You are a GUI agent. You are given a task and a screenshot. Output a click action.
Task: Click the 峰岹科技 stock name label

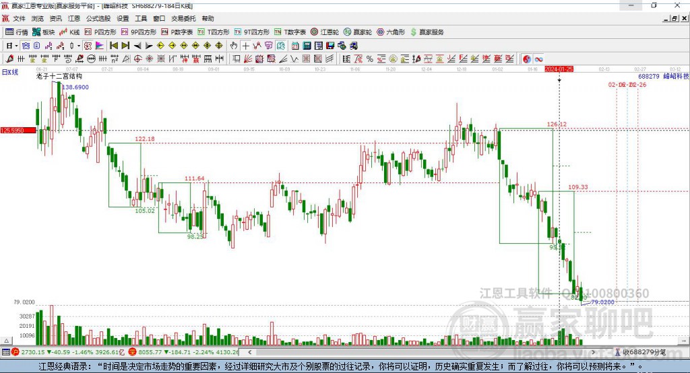pyautogui.click(x=676, y=76)
